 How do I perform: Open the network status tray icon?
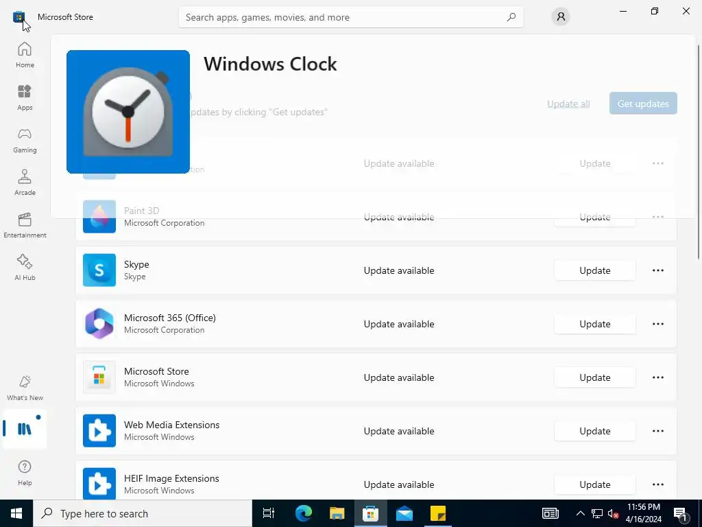597,513
